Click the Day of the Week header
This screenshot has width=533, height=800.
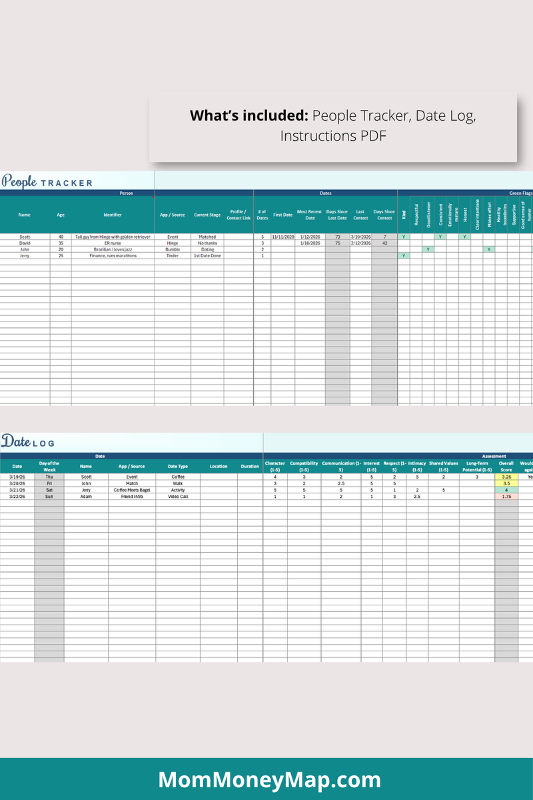49,466
